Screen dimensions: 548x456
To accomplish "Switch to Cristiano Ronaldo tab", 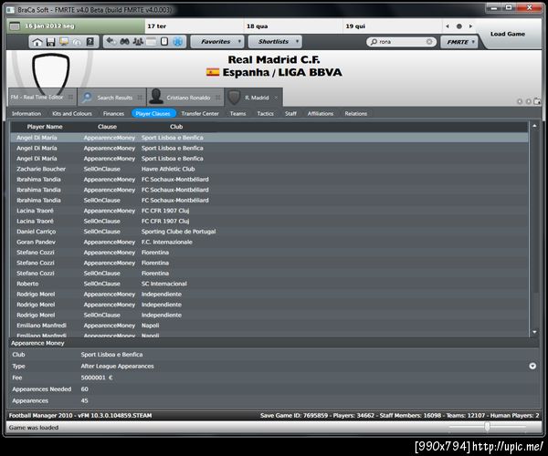I will point(185,98).
